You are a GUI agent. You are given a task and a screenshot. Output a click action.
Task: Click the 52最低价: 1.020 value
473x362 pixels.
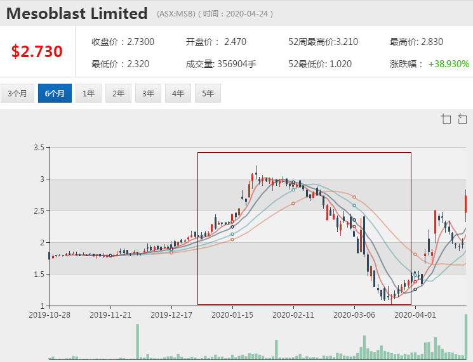(x=320, y=64)
